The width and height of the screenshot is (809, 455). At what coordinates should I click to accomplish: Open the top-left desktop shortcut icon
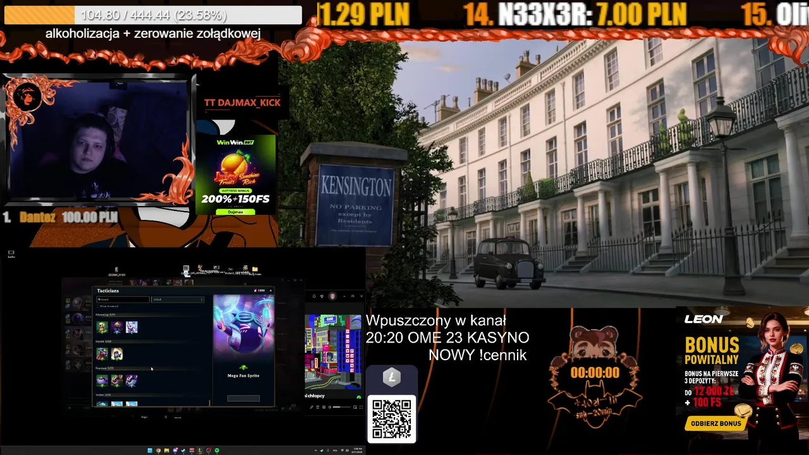point(11,253)
